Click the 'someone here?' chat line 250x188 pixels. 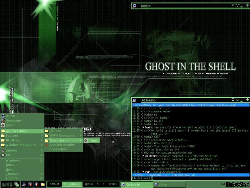151,111
